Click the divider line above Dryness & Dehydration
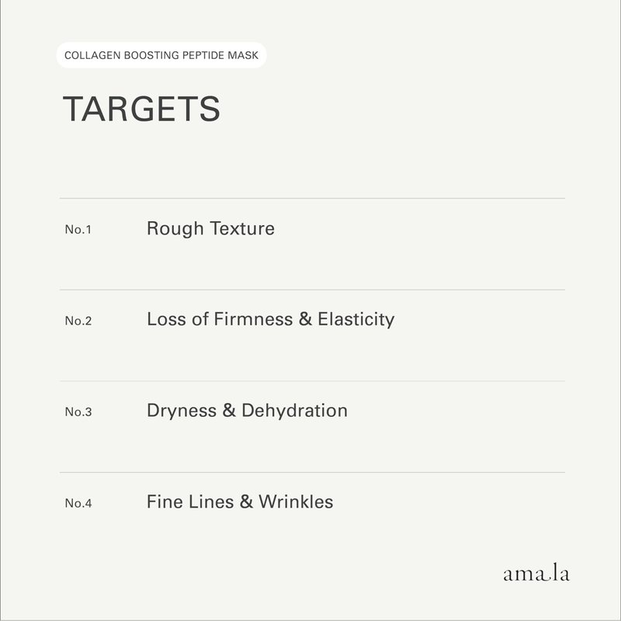 tap(312, 381)
